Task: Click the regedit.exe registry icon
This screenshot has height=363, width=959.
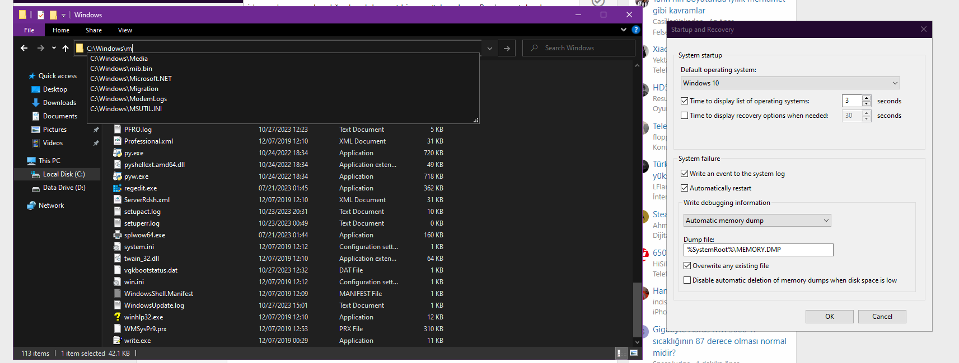Action: [118, 188]
